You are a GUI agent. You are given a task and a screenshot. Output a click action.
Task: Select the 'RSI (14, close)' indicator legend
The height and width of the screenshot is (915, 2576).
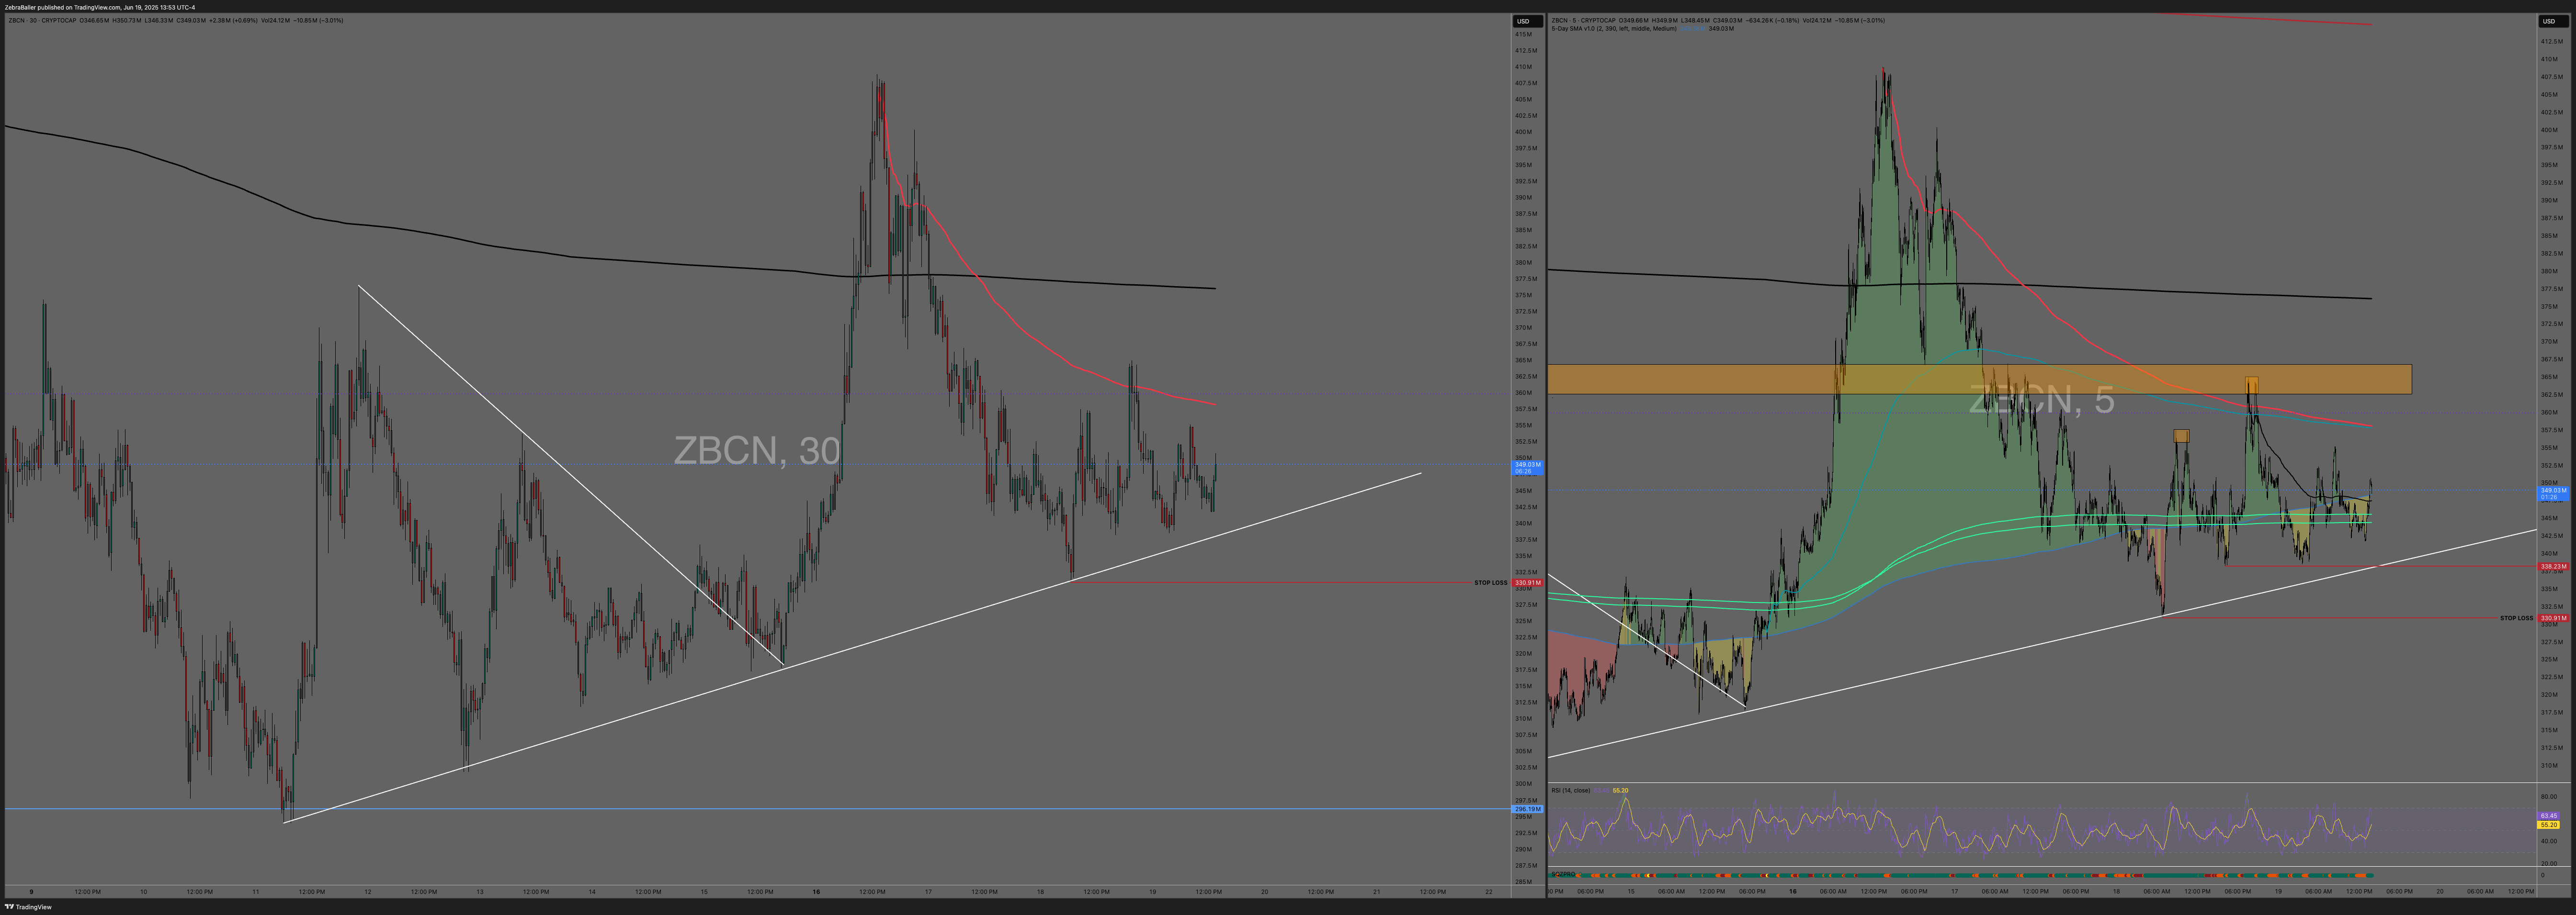coord(1570,790)
